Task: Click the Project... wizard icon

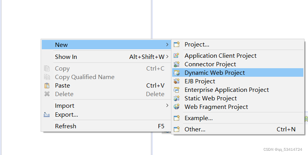Action: point(176,45)
